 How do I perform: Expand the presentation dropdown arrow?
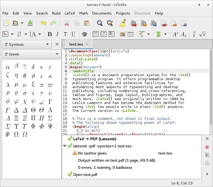(x=149, y=34)
